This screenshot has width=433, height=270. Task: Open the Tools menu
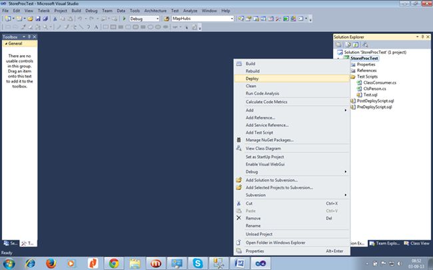tap(135, 11)
